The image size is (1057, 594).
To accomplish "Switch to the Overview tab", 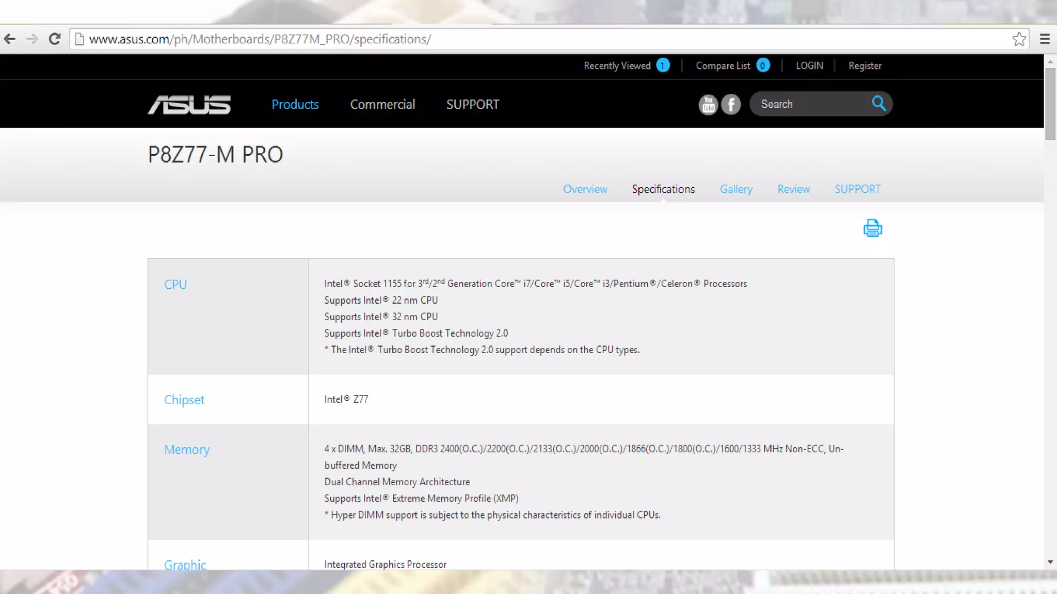I will [x=585, y=189].
